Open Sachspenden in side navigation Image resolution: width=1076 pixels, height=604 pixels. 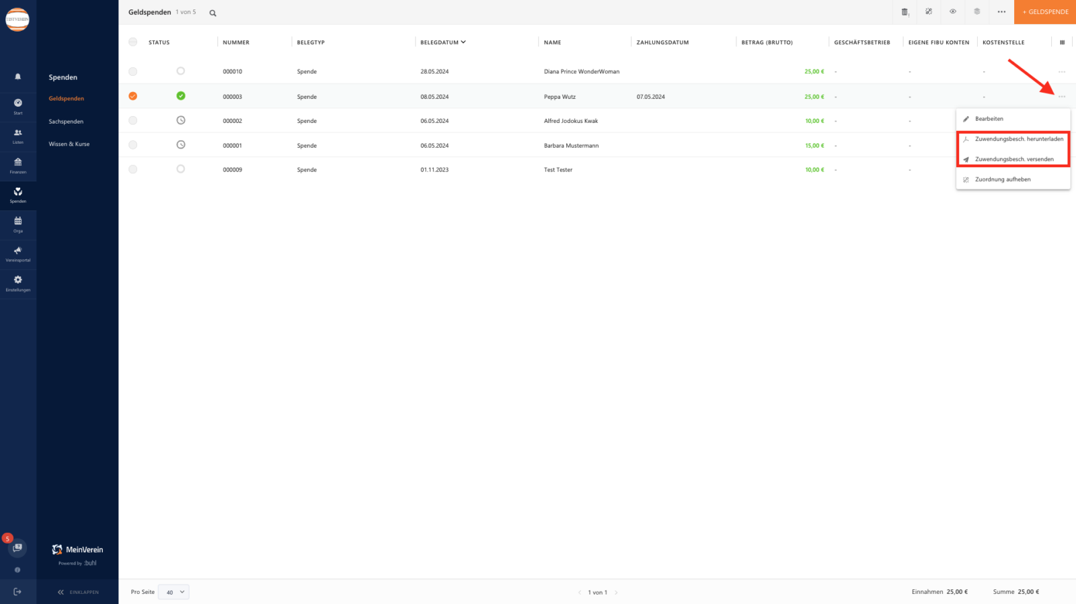(x=66, y=122)
